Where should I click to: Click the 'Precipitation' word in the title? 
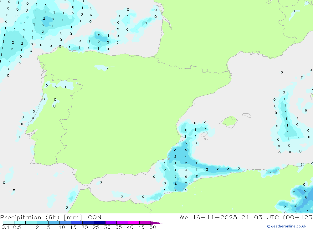21,217
